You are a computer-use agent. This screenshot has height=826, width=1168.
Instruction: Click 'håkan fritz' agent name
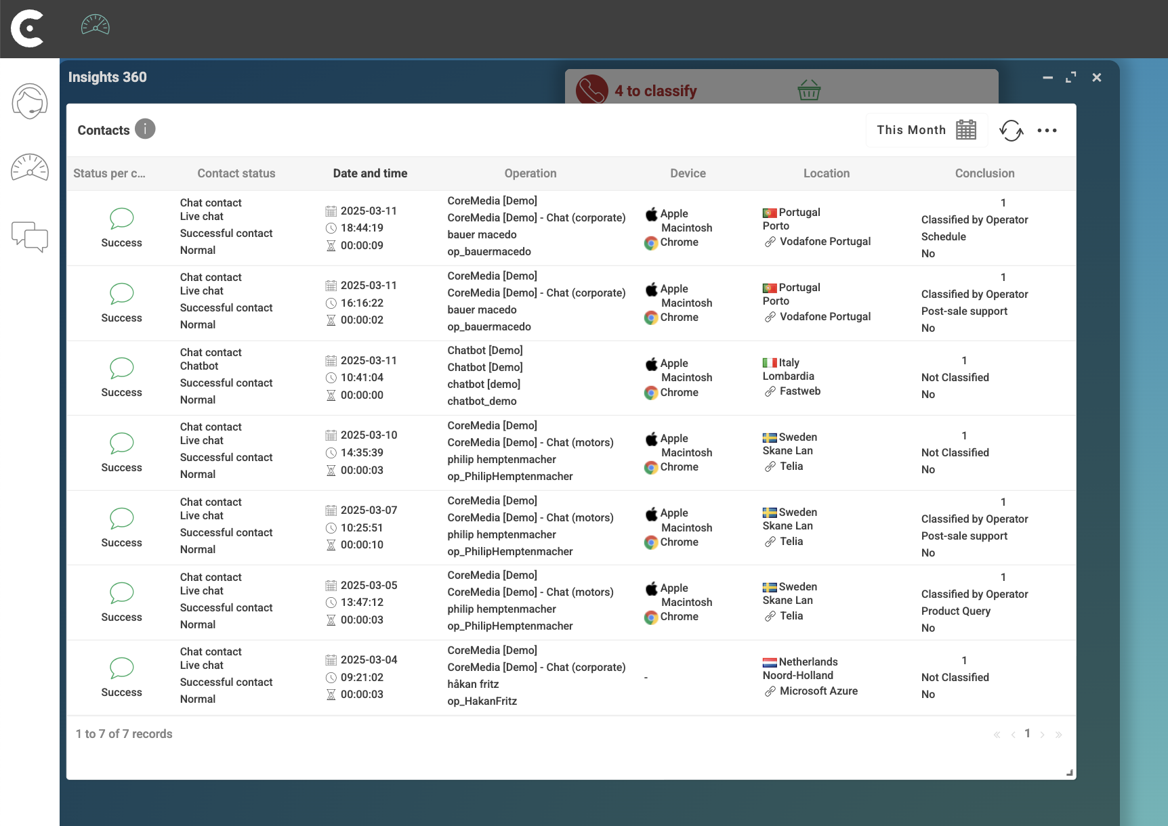(x=473, y=684)
